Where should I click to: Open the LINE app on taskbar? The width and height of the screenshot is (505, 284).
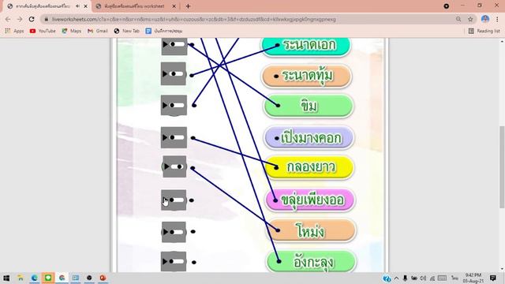[x=48, y=278]
